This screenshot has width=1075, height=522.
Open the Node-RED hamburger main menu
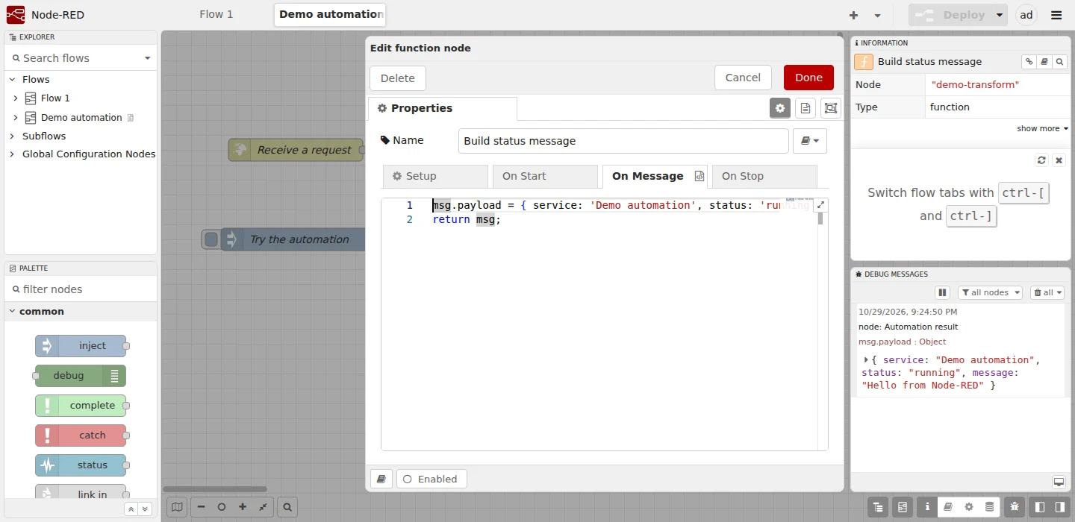click(x=1056, y=15)
